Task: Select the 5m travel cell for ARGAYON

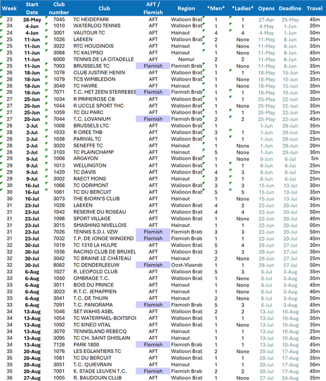Action: [314, 159]
